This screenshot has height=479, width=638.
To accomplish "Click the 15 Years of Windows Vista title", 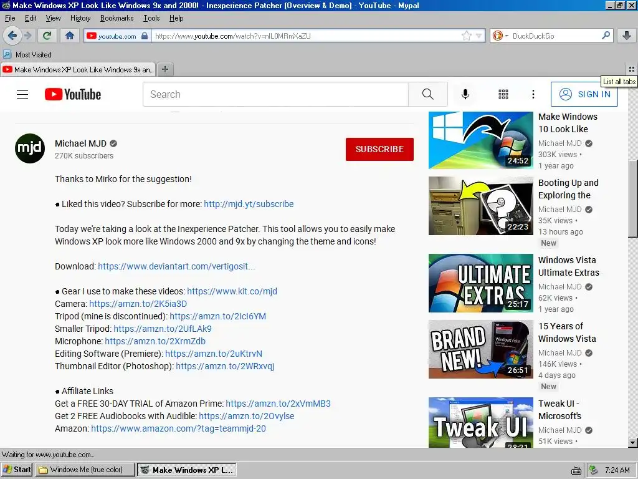I will 567,332.
